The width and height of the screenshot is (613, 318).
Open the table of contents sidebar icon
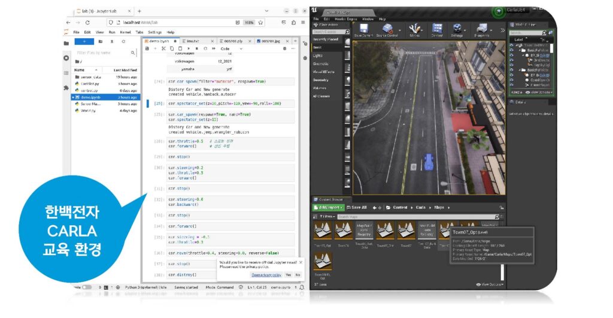tap(66, 72)
